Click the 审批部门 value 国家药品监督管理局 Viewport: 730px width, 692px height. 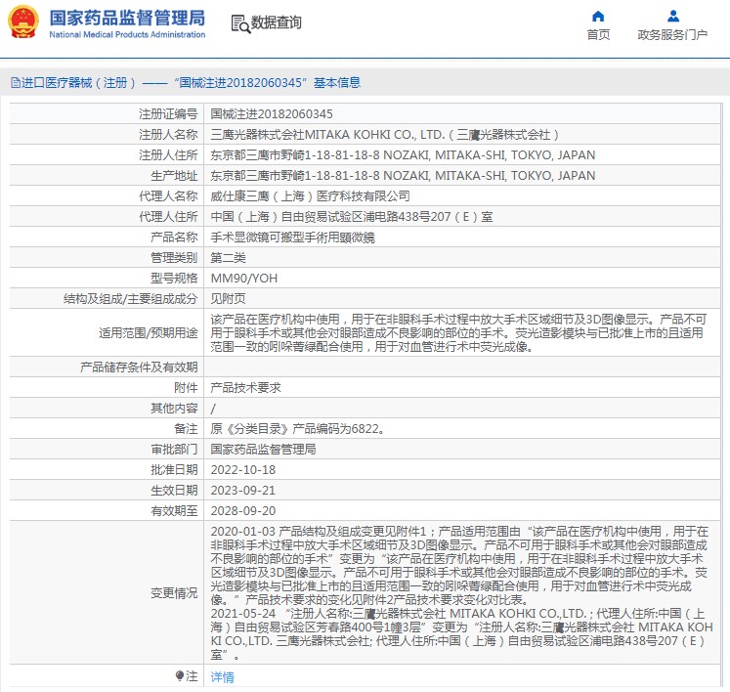coord(263,450)
